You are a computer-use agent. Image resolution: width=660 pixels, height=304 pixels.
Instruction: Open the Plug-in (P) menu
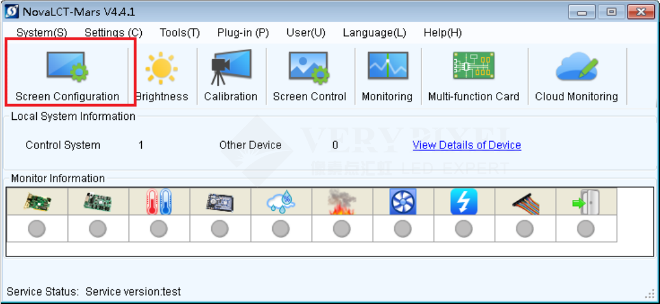pyautogui.click(x=244, y=33)
